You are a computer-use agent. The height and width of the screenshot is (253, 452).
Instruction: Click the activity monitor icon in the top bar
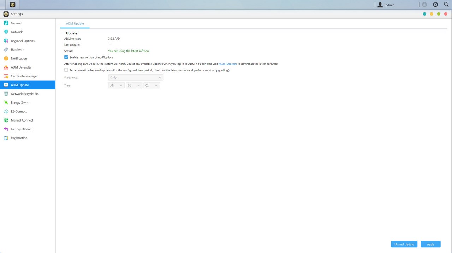(435, 5)
